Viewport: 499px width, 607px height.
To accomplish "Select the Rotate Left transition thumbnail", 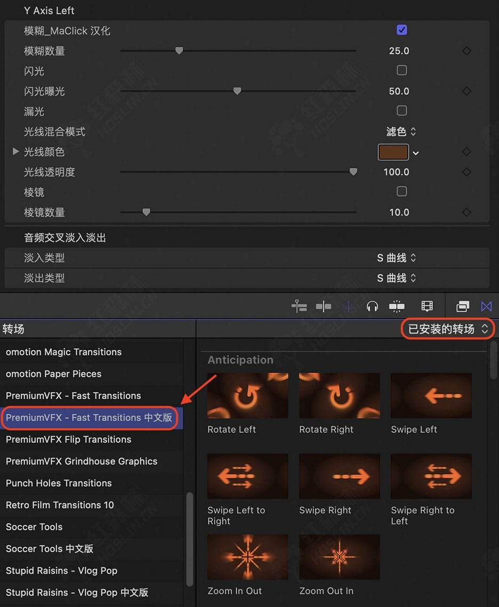I will [248, 396].
